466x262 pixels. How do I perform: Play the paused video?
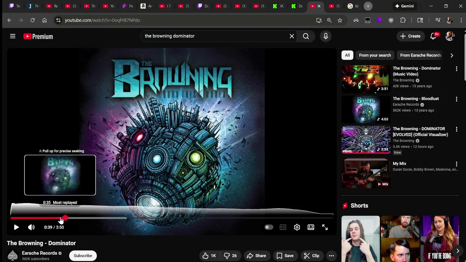[16, 227]
